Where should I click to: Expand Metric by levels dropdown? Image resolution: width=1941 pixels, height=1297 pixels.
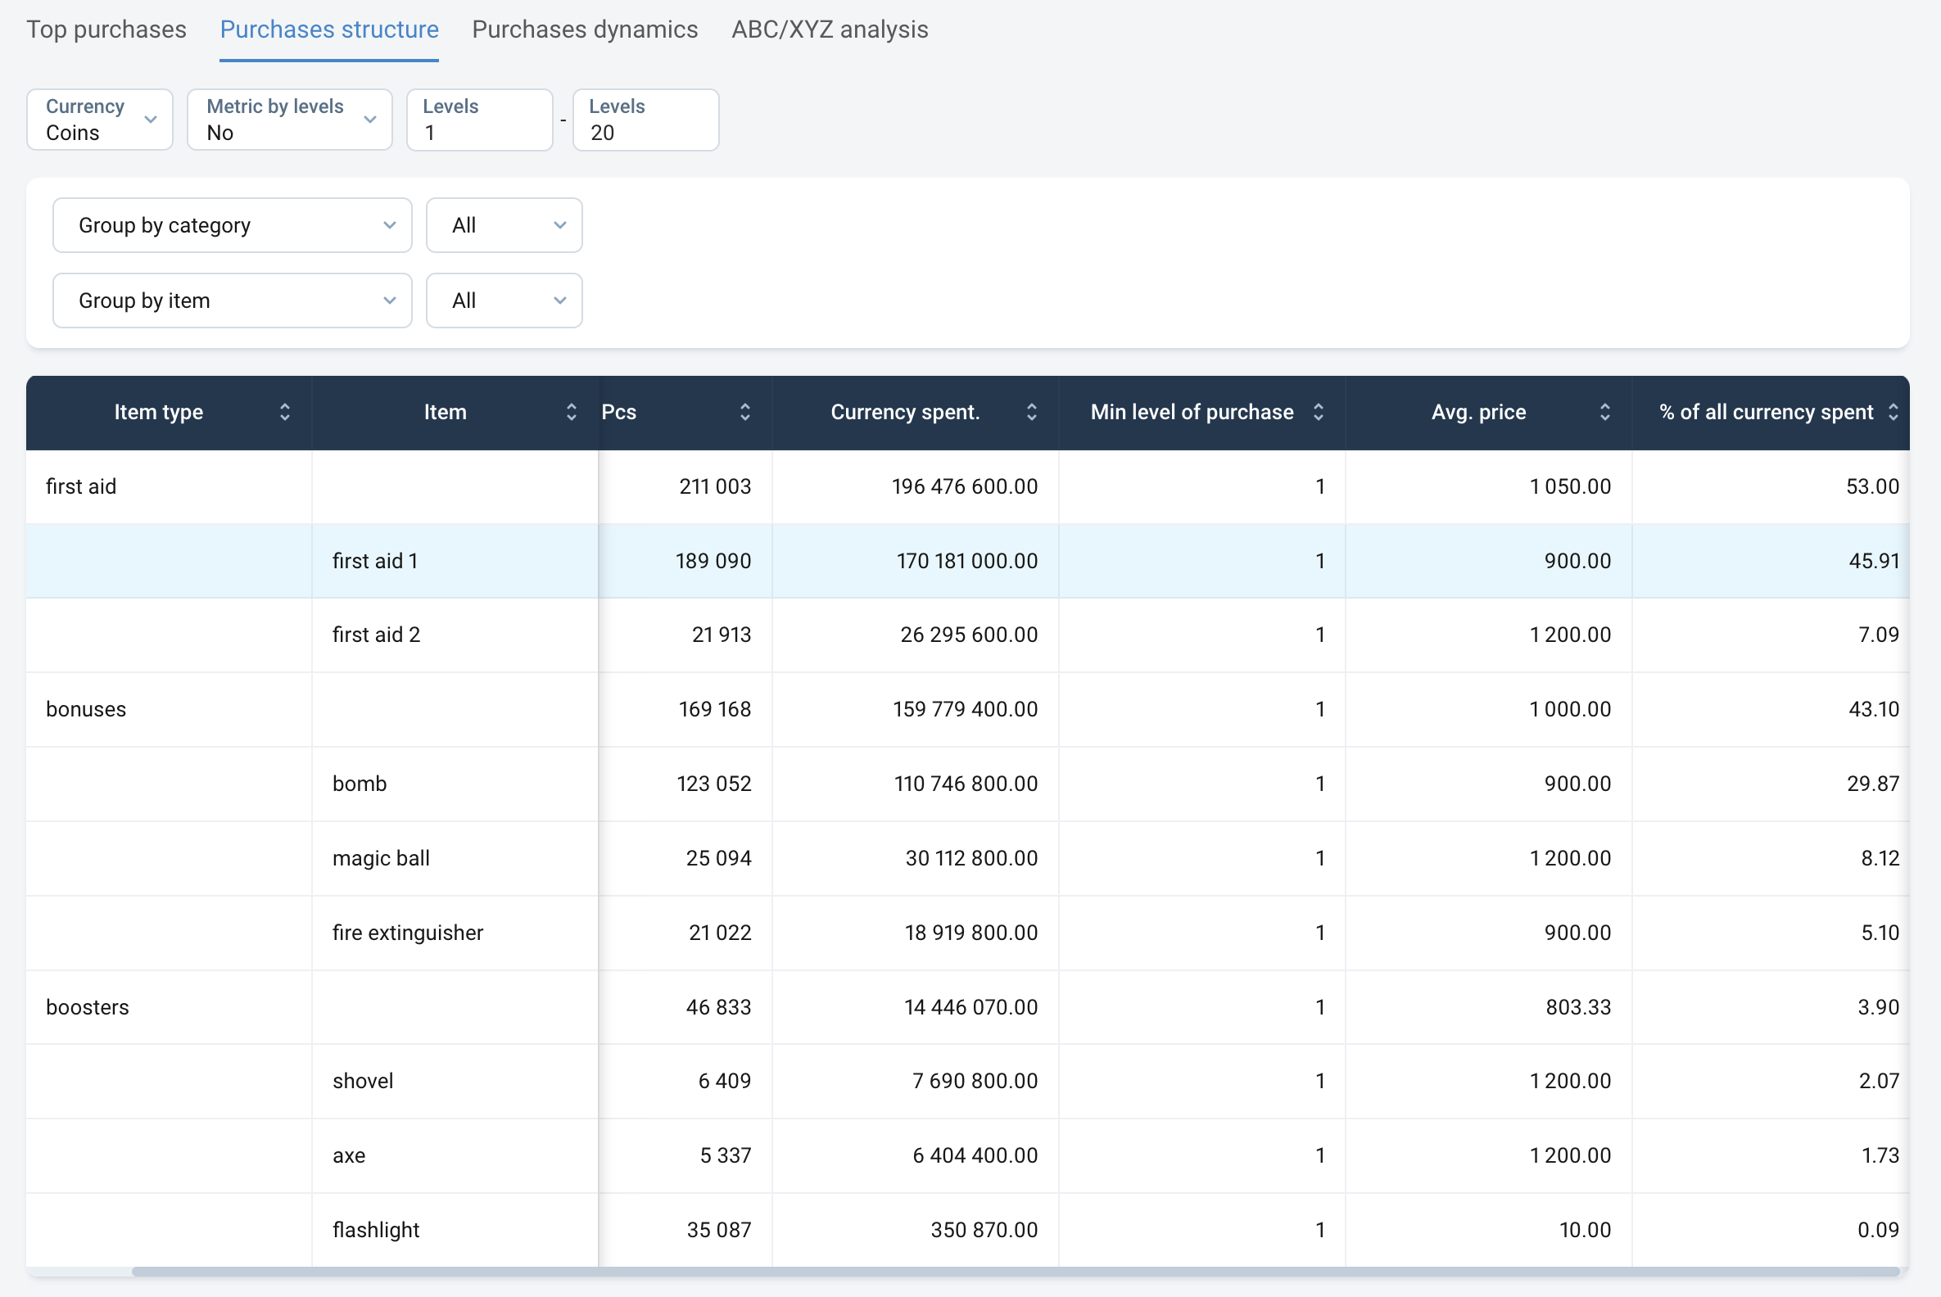(290, 120)
